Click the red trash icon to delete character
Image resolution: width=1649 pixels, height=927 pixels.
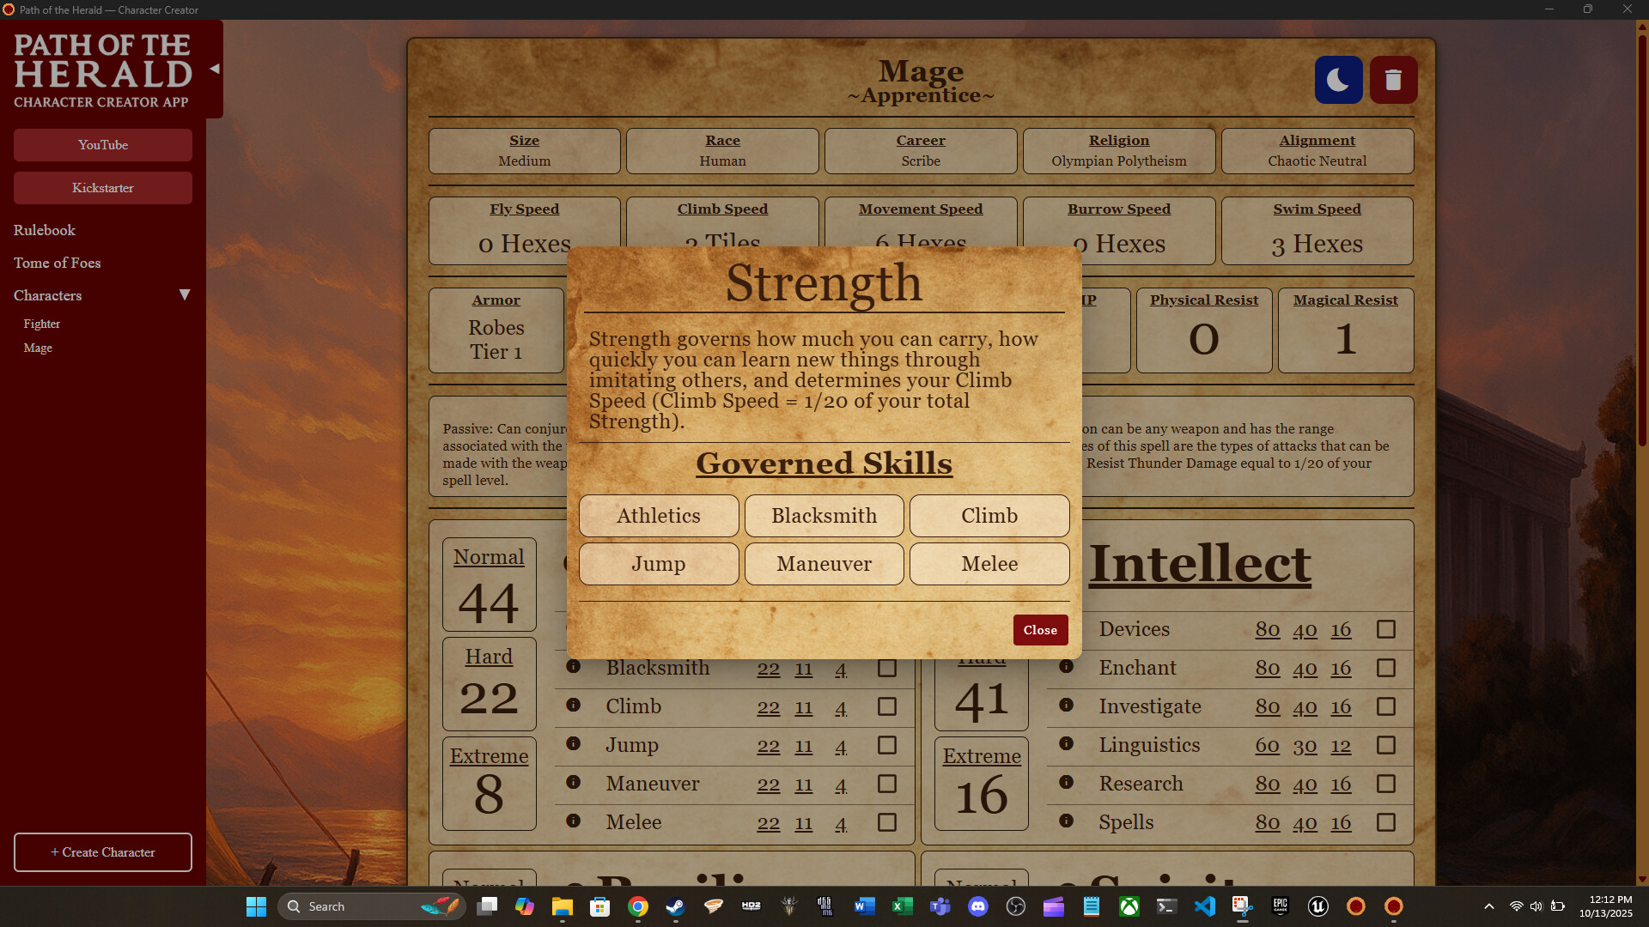point(1393,79)
